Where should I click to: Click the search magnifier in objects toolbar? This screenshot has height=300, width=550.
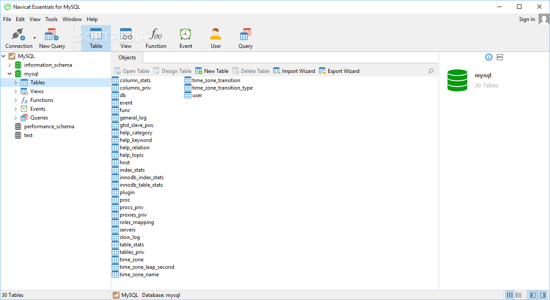click(431, 71)
